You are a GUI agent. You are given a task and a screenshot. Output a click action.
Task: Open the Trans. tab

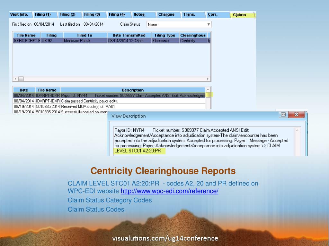(192, 14)
